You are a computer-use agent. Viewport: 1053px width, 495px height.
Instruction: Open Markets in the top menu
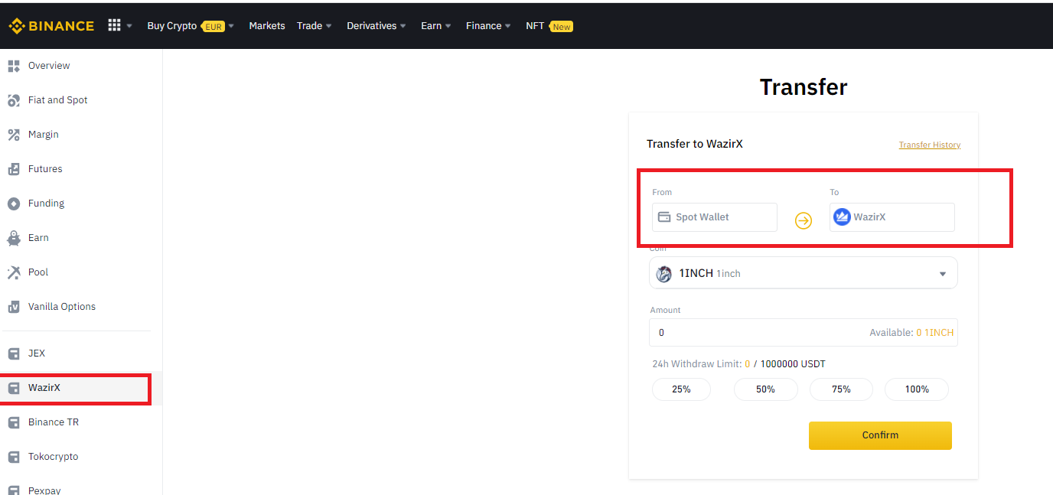pos(267,26)
